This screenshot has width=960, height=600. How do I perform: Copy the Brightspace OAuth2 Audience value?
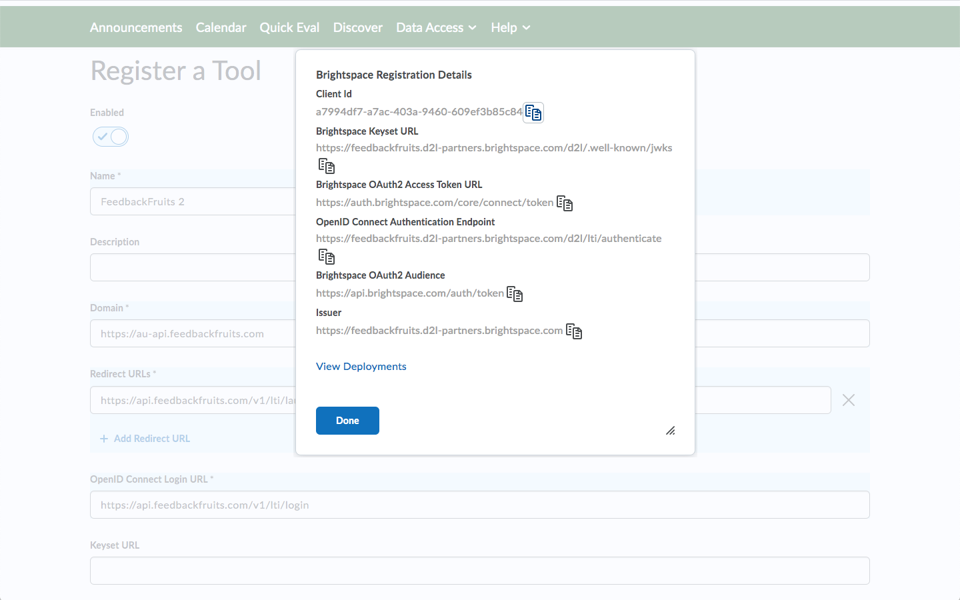515,294
